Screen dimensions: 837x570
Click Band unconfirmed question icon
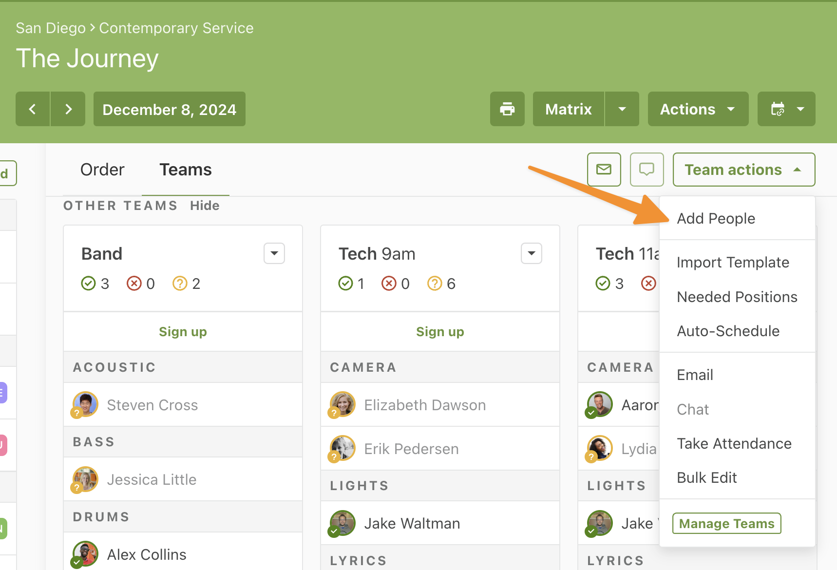coord(180,284)
